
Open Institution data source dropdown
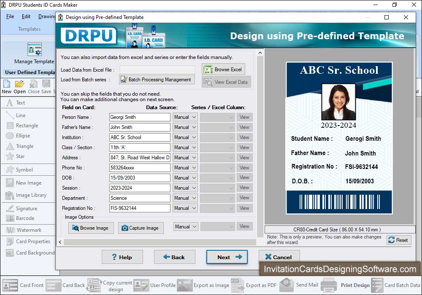pyautogui.click(x=185, y=137)
